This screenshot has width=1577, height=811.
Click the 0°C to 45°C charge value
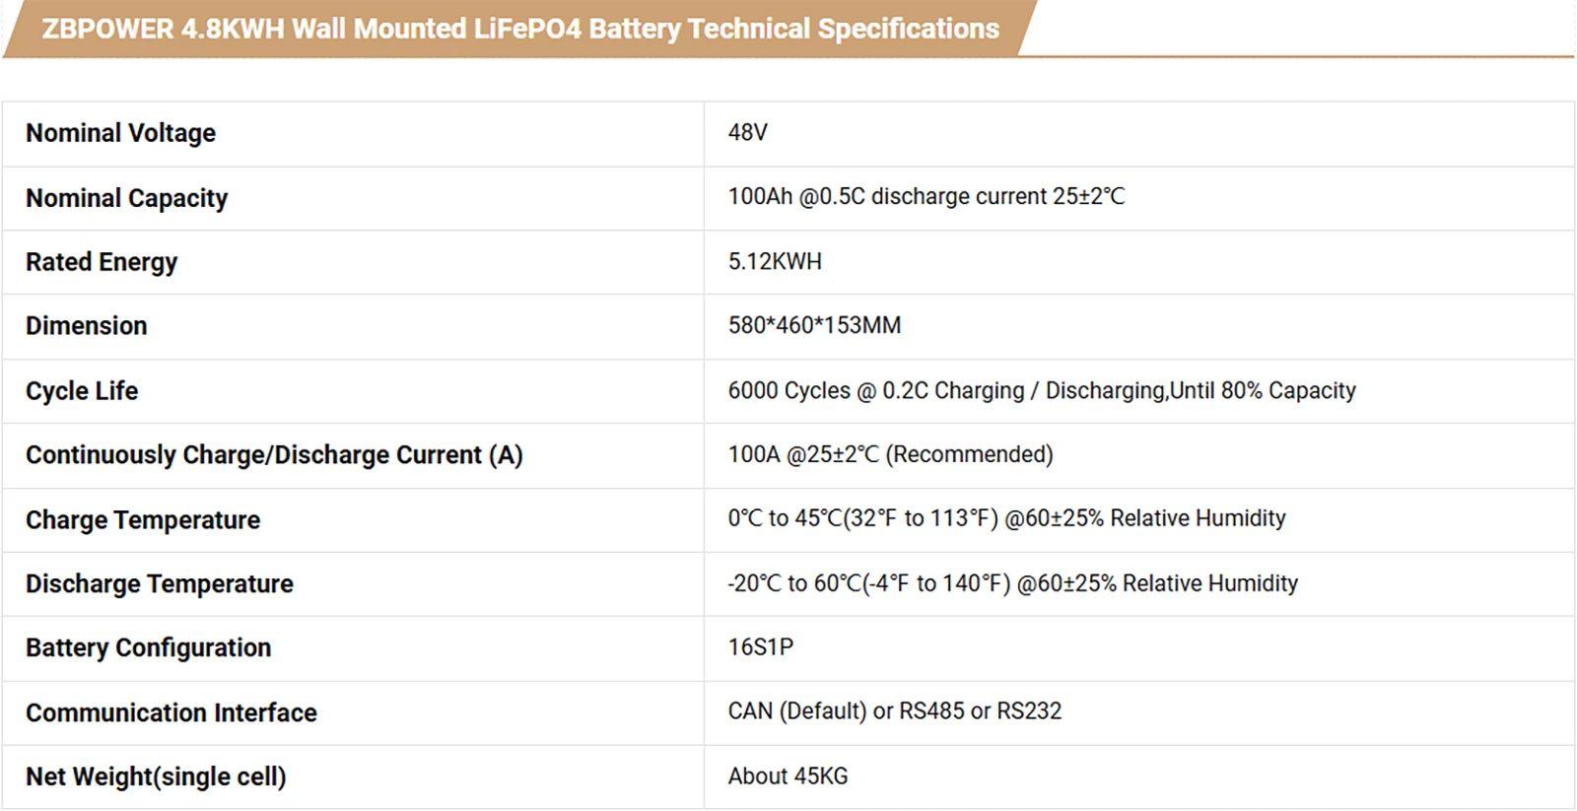[1006, 518]
